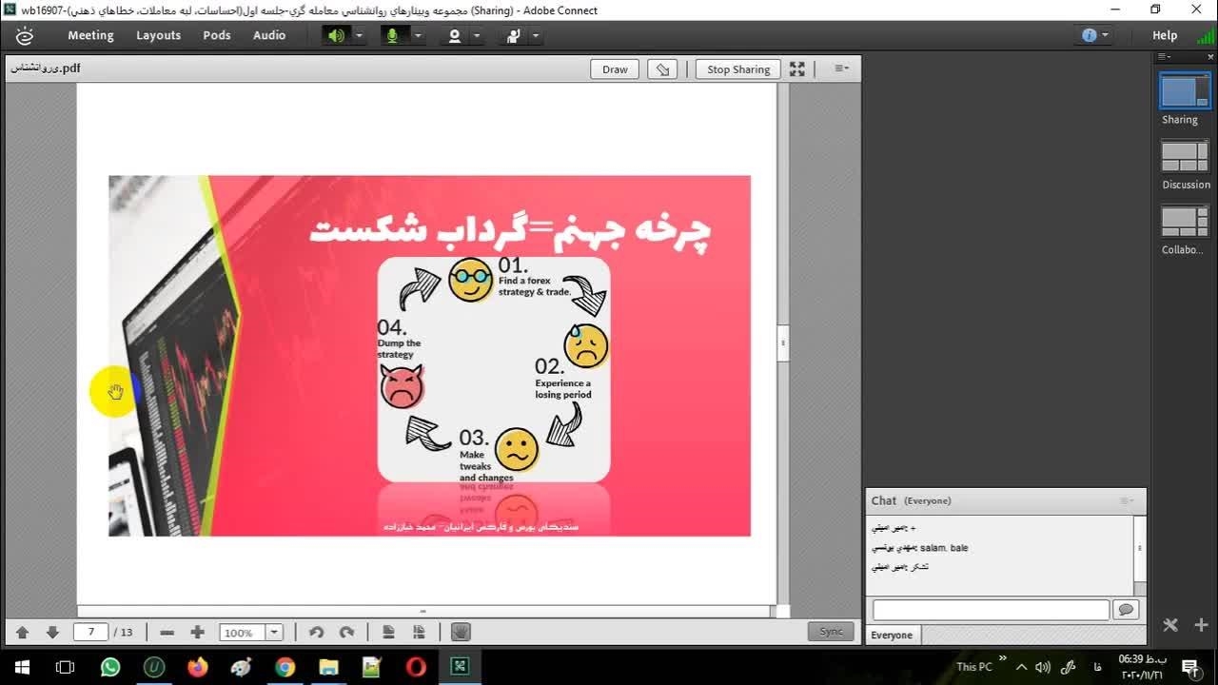The image size is (1218, 685).
Task: Open the raise hand status dropdown arrow
Action: click(x=536, y=35)
